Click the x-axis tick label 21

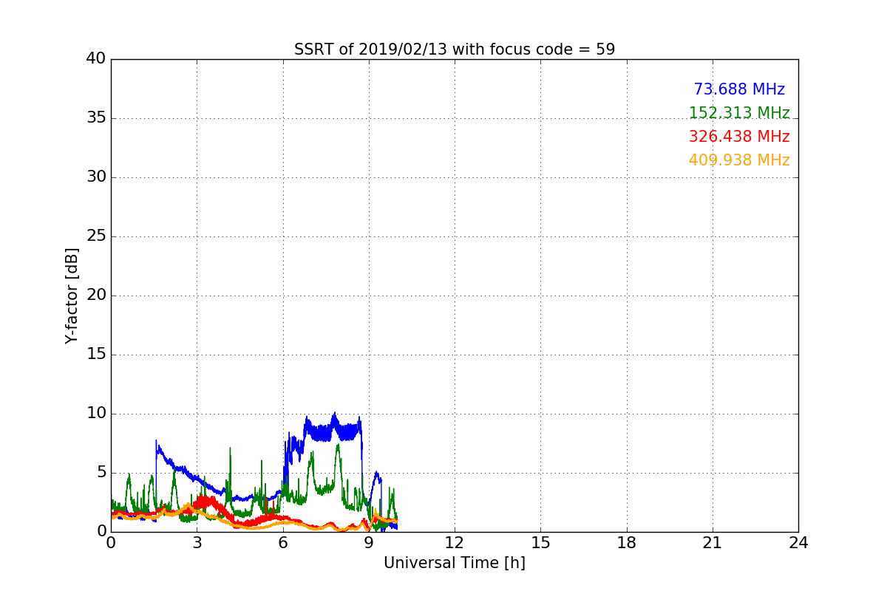pos(713,543)
